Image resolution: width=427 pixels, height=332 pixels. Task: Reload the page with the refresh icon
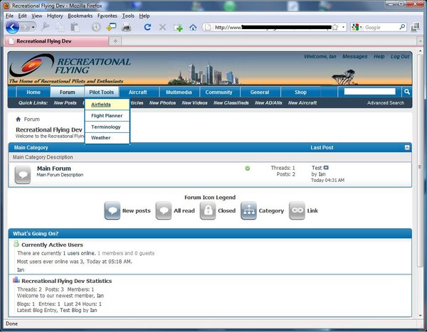[x=147, y=27]
